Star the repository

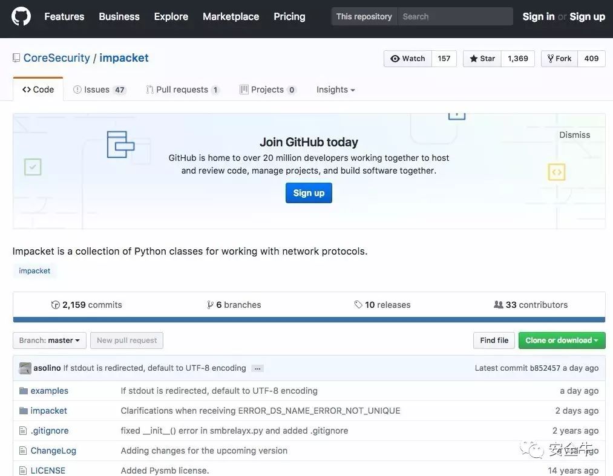coord(482,59)
